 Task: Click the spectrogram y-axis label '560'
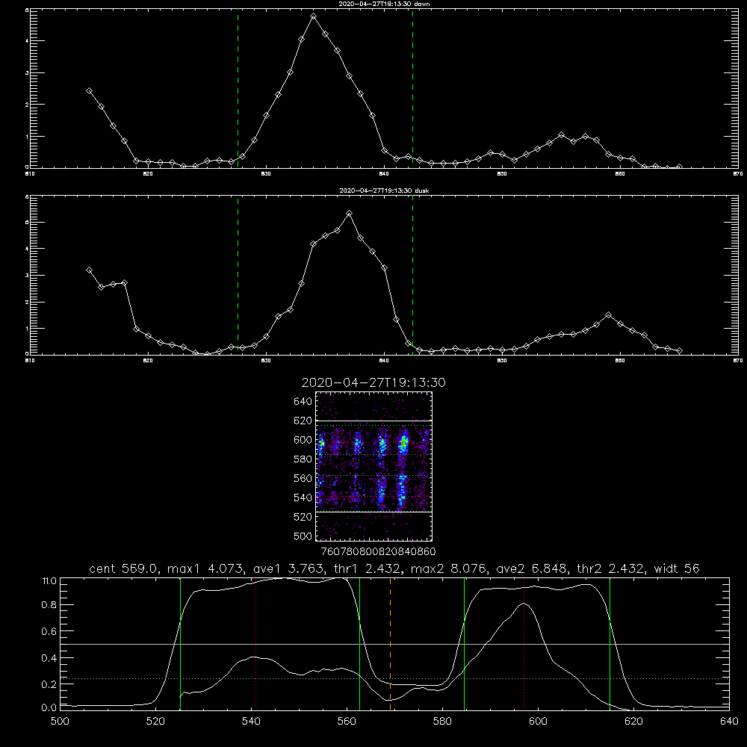coord(303,478)
